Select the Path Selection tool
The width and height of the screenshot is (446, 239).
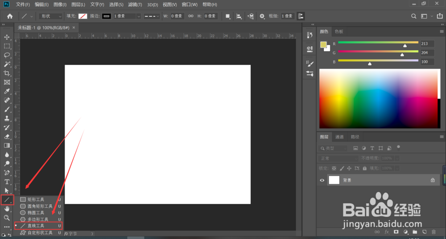pyautogui.click(x=7, y=191)
